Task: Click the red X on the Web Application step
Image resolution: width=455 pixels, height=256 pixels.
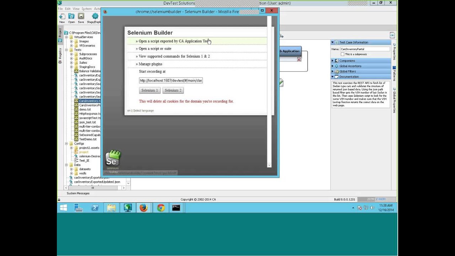Action: pos(299,59)
